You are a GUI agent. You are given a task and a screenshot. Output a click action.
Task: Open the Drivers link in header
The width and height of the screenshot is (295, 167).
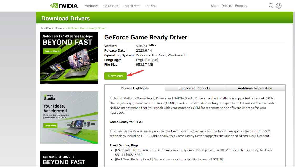pos(227,6)
